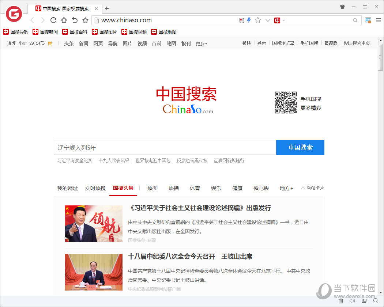Screen dimensions: 384x307
Task: Click the 中国搜索 ChinaSo logo
Action: tap(187, 100)
